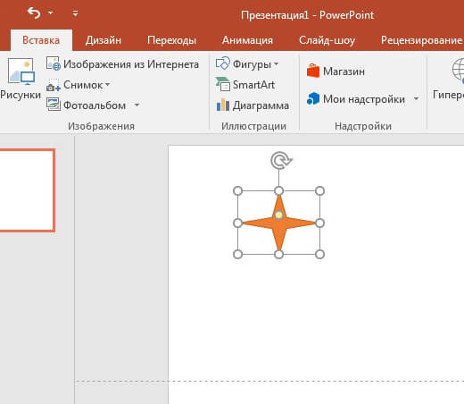The width and height of the screenshot is (464, 404).
Task: Click the Иллюстрации group label
Action: [253, 126]
